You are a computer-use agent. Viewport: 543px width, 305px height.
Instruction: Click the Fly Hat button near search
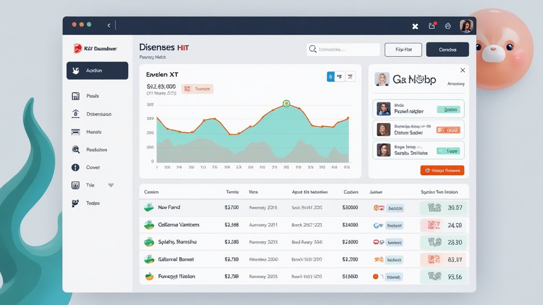click(x=405, y=49)
